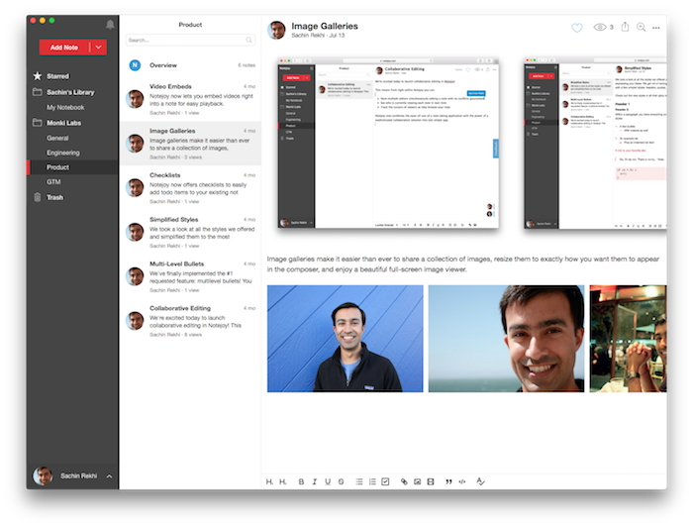This screenshot has width=693, height=527.
Task: Click the insert image icon
Action: pos(417,481)
